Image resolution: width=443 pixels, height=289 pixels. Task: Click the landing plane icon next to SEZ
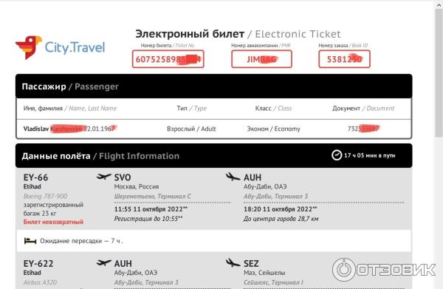point(233,263)
